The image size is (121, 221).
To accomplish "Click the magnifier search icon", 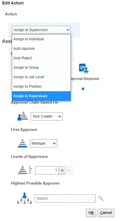I will pos(101,198).
